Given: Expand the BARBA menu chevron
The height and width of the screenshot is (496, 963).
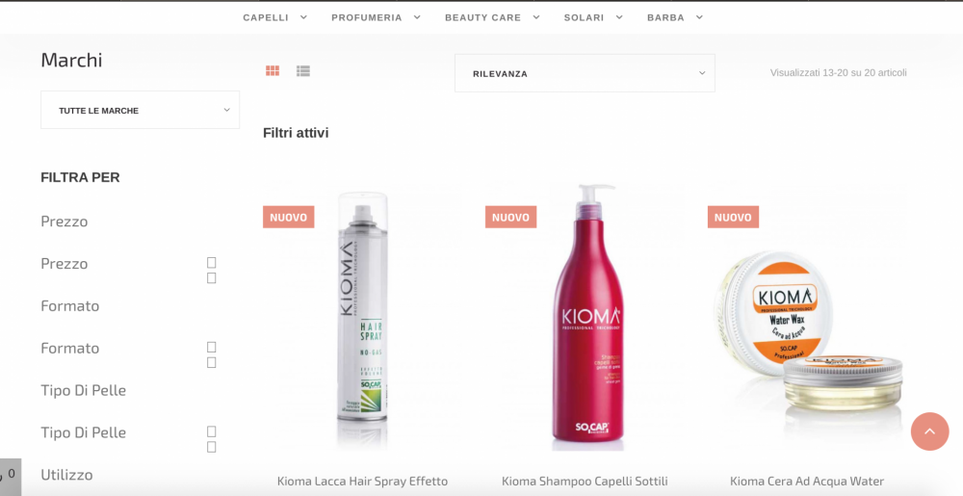Looking at the screenshot, I should [x=699, y=17].
